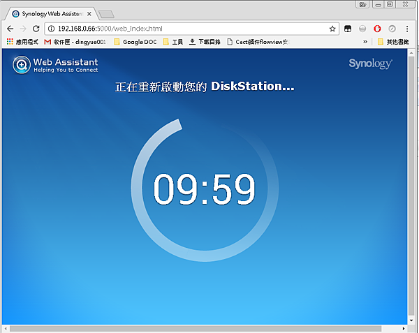Click the browser back arrow
The width and height of the screenshot is (419, 333).
coord(10,29)
